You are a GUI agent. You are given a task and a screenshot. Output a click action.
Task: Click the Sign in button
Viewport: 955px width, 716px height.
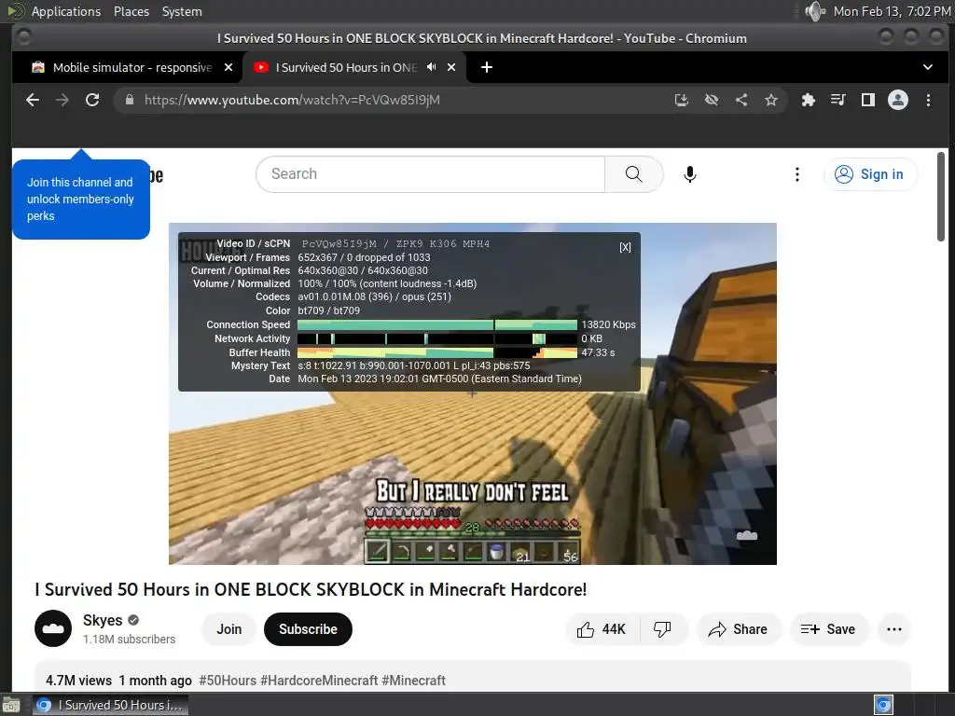click(870, 174)
